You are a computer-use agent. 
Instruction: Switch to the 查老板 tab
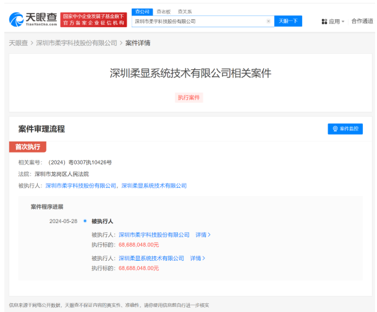[164, 12]
